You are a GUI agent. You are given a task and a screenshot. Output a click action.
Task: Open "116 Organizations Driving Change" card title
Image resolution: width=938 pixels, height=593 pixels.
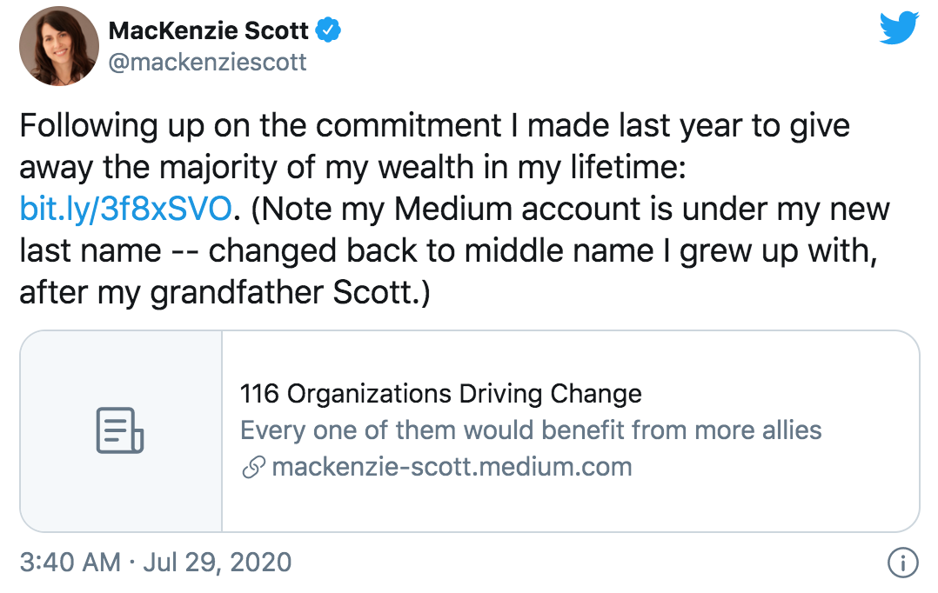pyautogui.click(x=440, y=394)
